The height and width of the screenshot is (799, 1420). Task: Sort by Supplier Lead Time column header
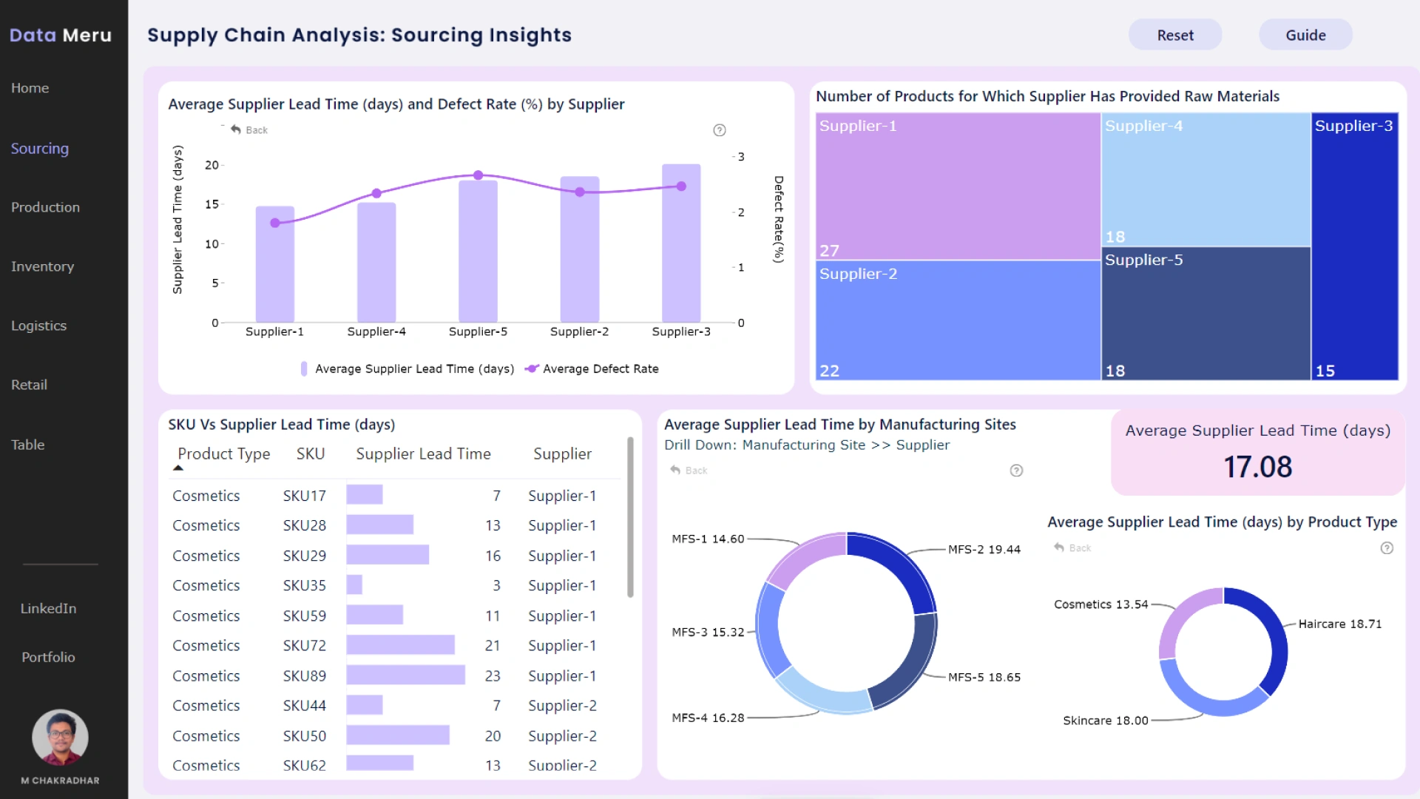pos(423,454)
